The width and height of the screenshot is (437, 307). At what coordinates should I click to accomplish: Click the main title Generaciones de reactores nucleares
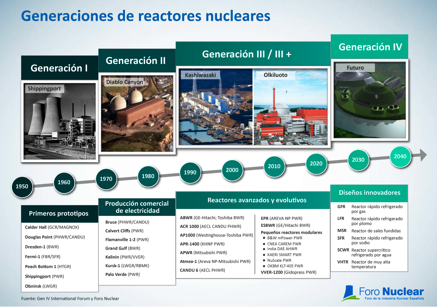tap(146, 16)
